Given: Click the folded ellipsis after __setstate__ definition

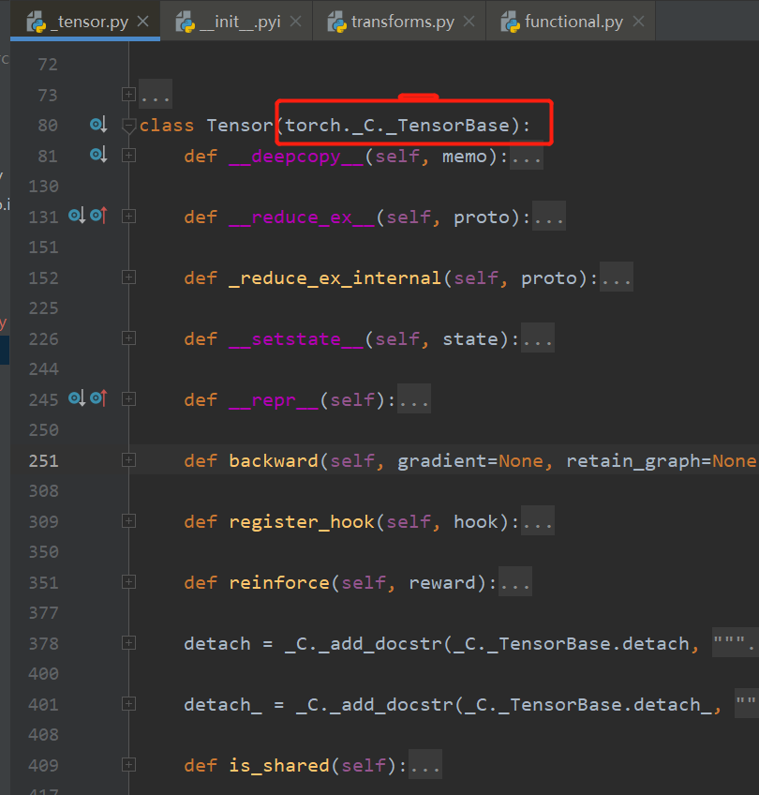Looking at the screenshot, I should [537, 339].
